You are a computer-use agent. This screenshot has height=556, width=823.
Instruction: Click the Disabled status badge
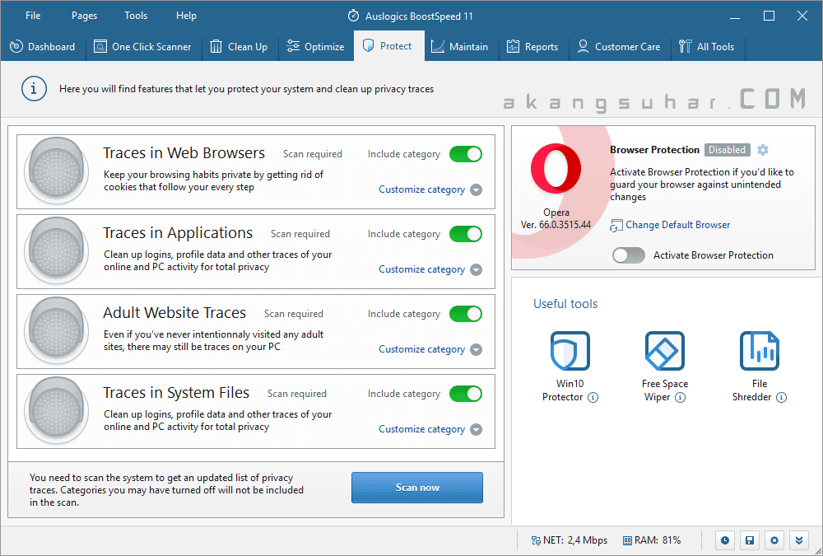click(x=727, y=150)
